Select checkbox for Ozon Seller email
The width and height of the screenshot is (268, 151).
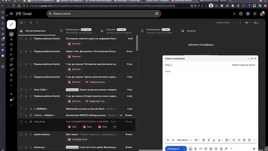21,89
